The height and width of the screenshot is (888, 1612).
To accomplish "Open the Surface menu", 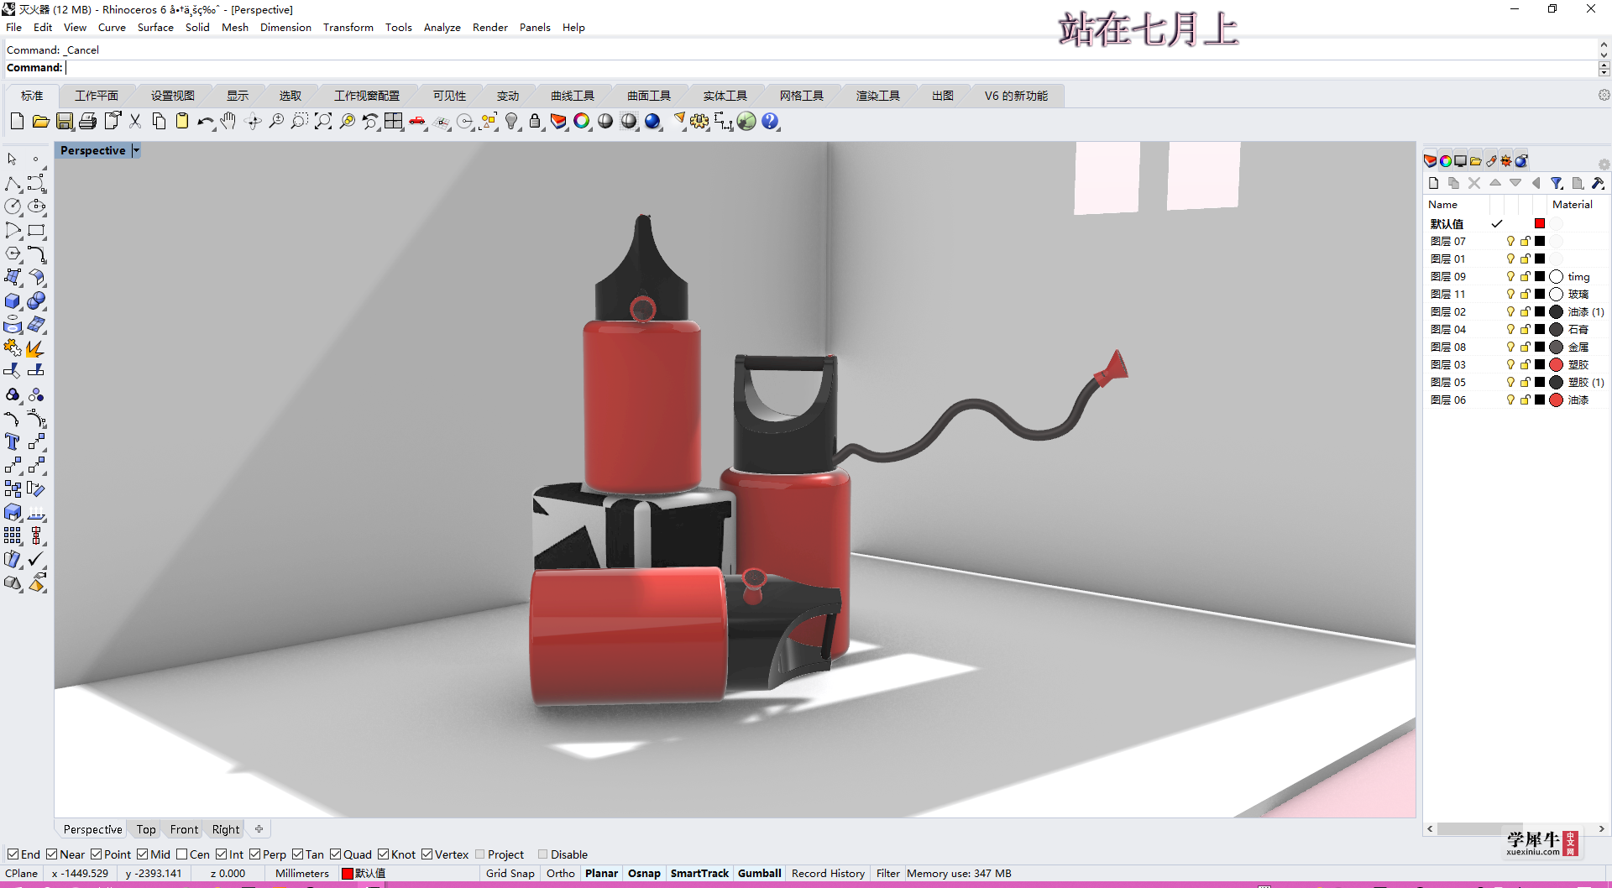I will pyautogui.click(x=155, y=28).
